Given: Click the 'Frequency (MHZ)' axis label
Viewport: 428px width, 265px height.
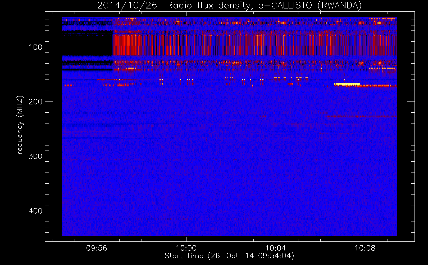Looking at the screenshot, I should pyautogui.click(x=20, y=127).
